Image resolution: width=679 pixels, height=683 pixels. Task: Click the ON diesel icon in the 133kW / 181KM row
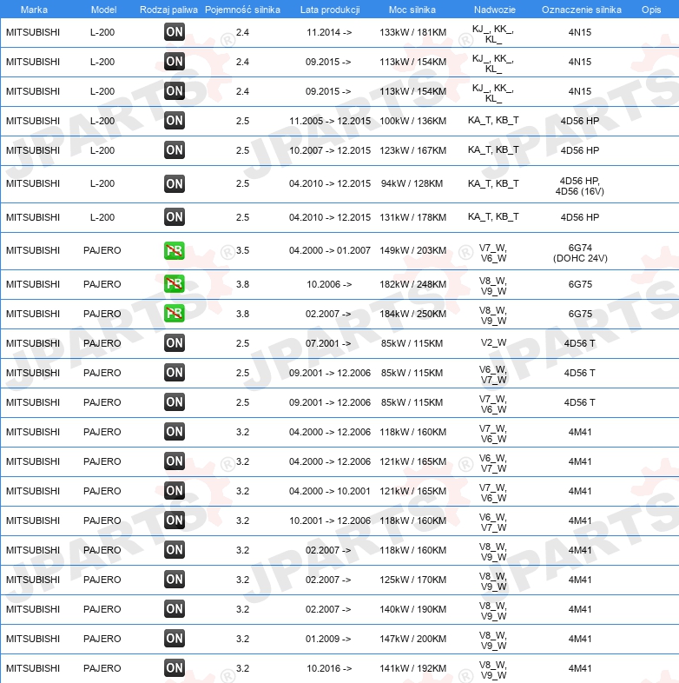(175, 32)
